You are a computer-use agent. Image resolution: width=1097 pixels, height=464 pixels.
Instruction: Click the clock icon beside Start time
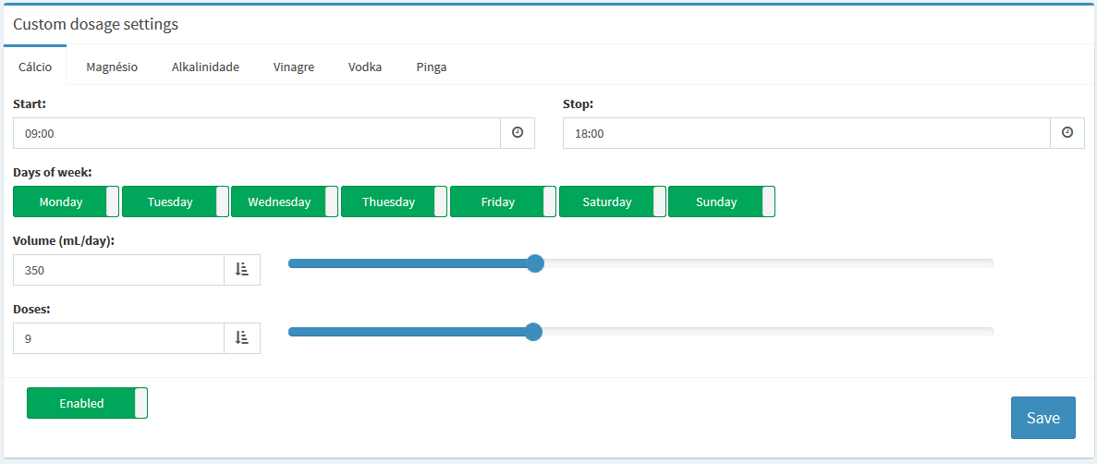click(518, 133)
